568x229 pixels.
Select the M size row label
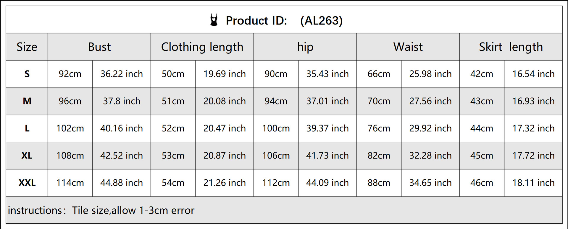(27, 101)
